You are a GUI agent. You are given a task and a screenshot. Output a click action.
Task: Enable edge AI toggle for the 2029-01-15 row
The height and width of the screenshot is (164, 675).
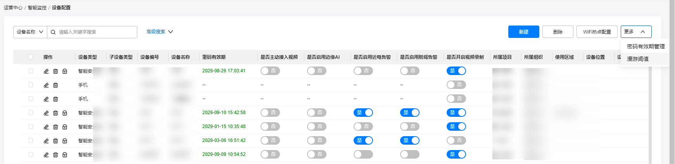pyautogui.click(x=317, y=126)
